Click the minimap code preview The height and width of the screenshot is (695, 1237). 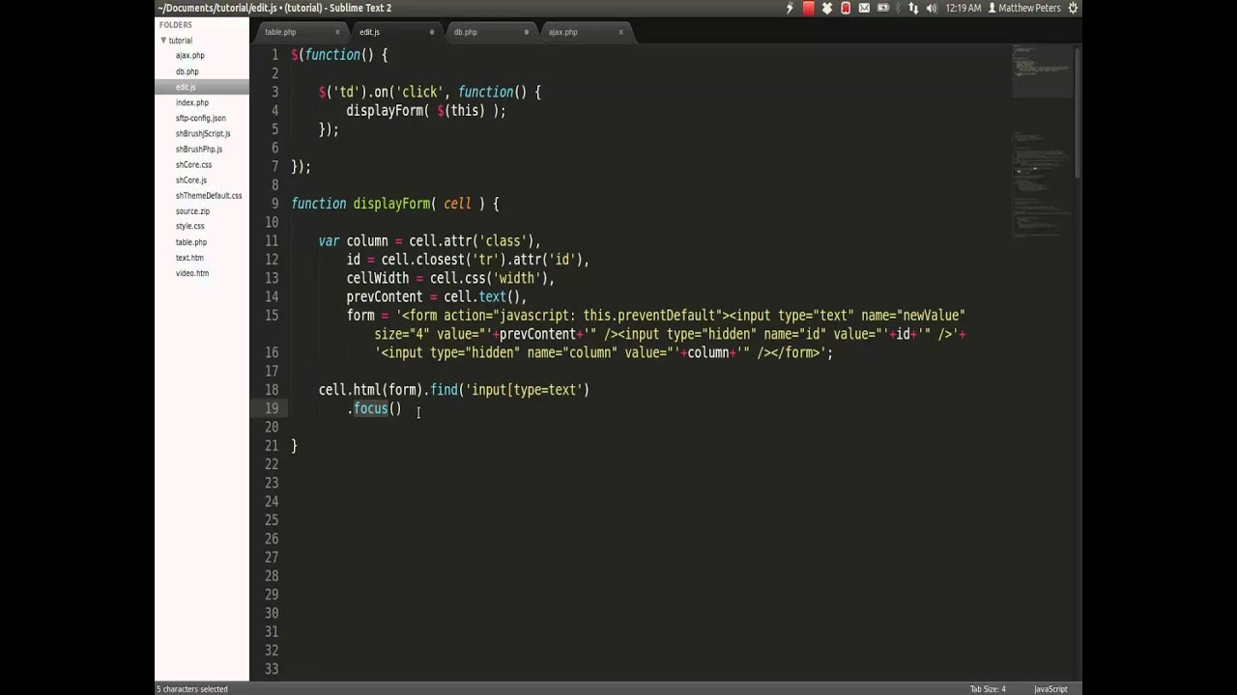[x=1042, y=145]
